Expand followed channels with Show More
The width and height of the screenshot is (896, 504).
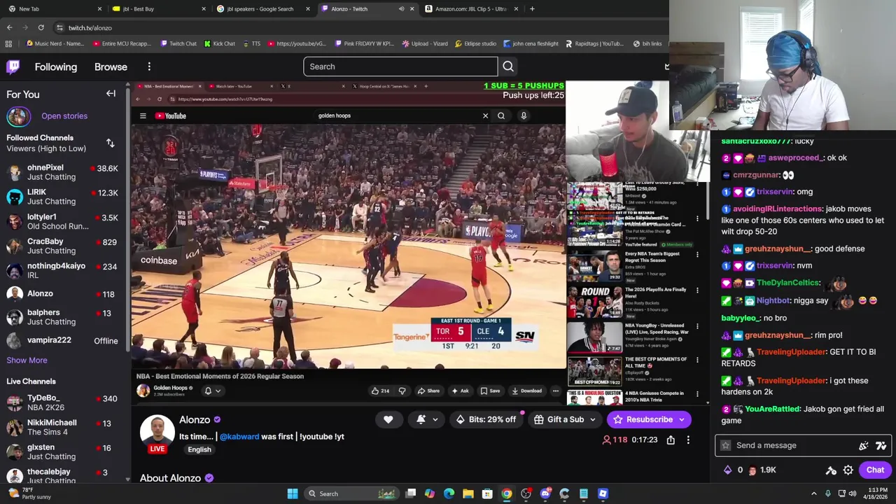[27, 360]
